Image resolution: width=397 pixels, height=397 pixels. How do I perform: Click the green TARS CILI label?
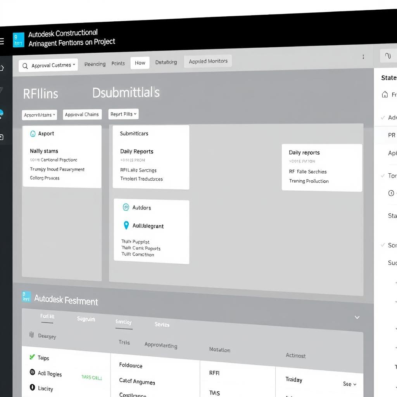[91, 378]
